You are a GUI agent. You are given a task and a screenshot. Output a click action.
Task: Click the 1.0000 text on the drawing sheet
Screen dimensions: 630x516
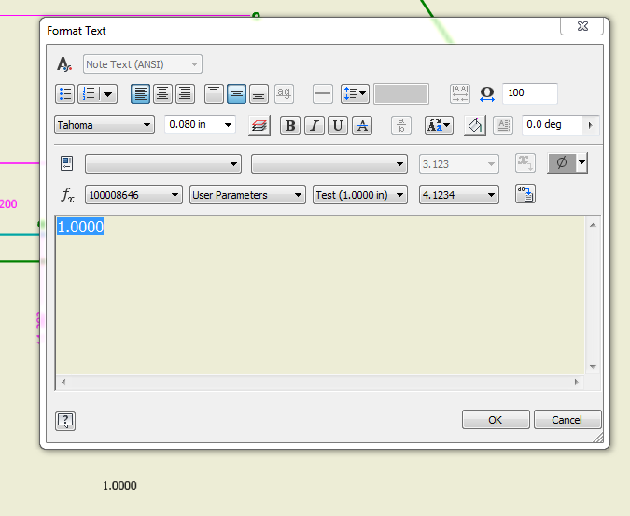[x=119, y=486]
